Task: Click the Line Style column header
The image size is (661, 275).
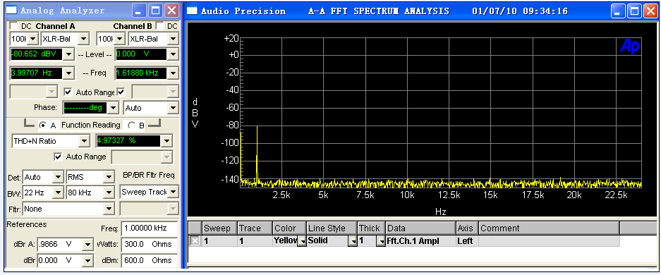Action: click(x=332, y=228)
